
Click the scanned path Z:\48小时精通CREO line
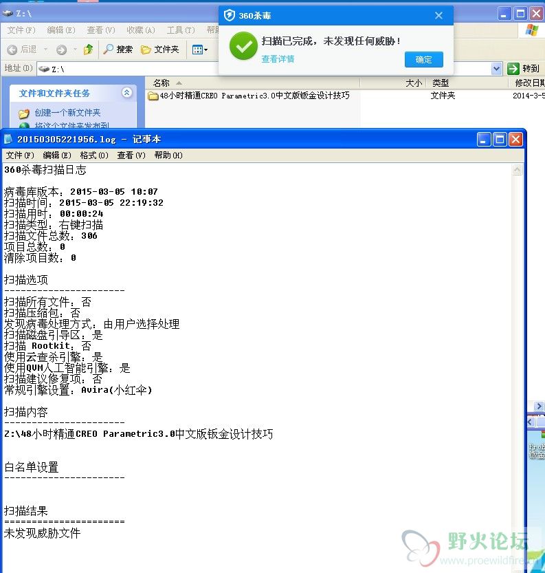[x=138, y=434]
